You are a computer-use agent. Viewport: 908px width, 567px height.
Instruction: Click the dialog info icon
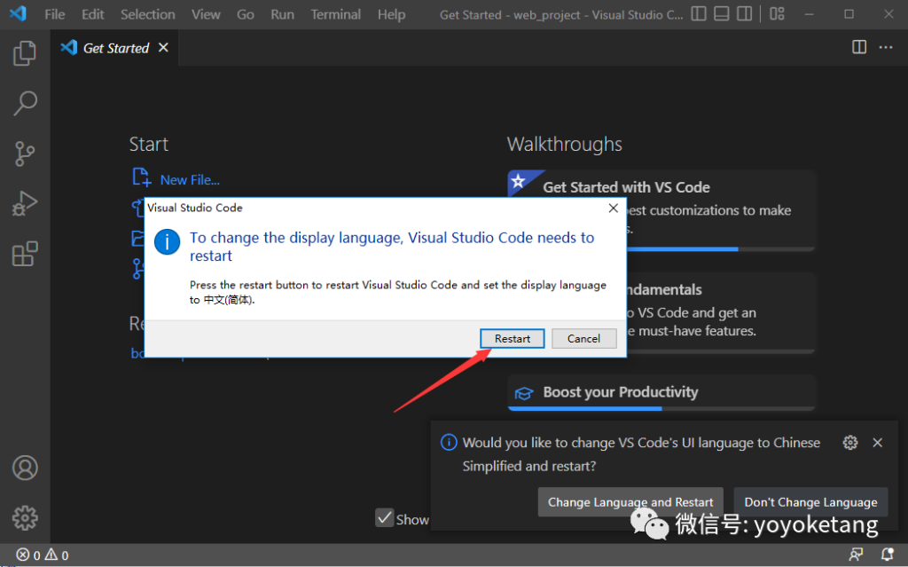pos(167,241)
